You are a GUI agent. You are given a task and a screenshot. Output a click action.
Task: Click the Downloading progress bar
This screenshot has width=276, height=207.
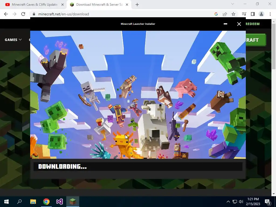138,167
